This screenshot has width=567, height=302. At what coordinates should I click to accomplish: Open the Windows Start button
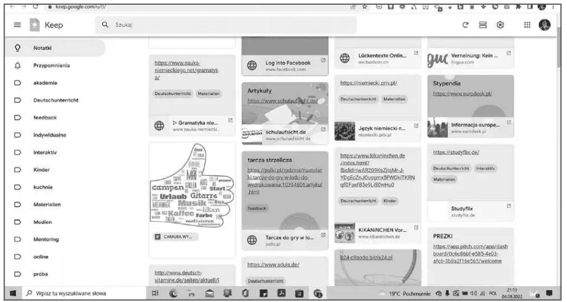pyautogui.click(x=12, y=293)
